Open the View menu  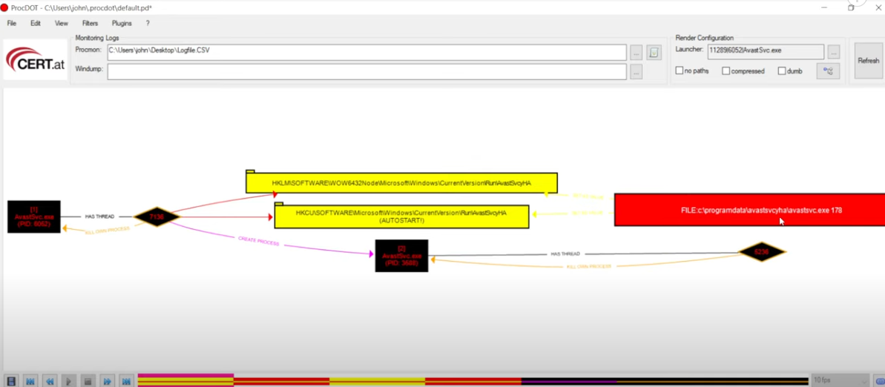point(62,23)
